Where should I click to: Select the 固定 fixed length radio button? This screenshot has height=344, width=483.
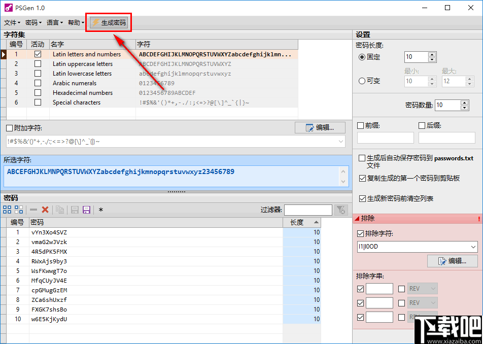(362, 57)
